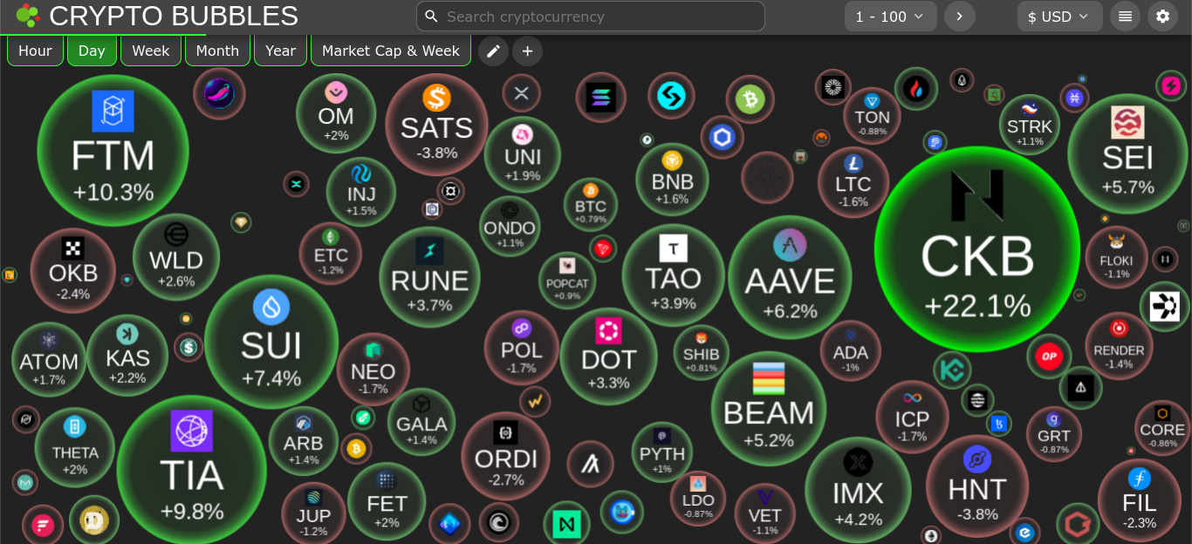Click the NEO bubble
The image size is (1192, 544).
[373, 369]
